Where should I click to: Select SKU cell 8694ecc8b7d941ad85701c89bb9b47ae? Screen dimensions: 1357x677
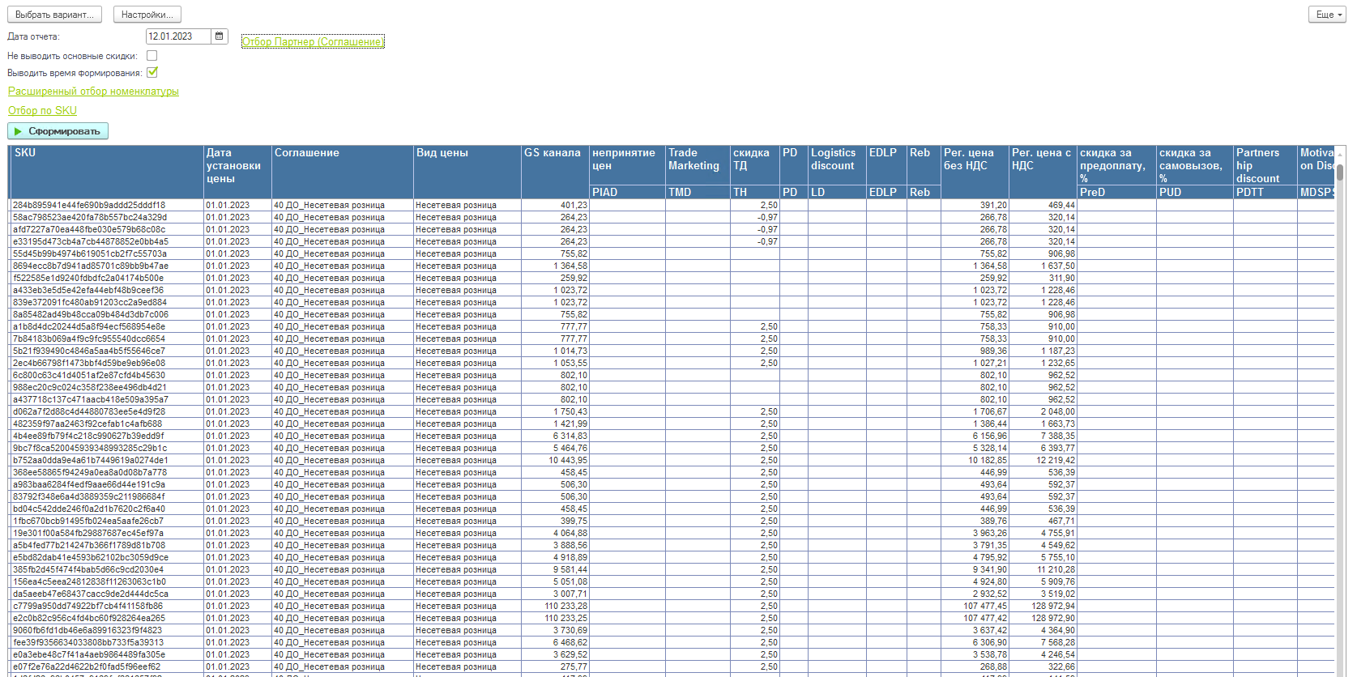[106, 266]
